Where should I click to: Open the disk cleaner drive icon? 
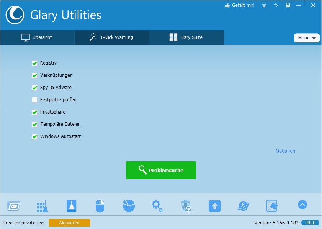coord(71,206)
